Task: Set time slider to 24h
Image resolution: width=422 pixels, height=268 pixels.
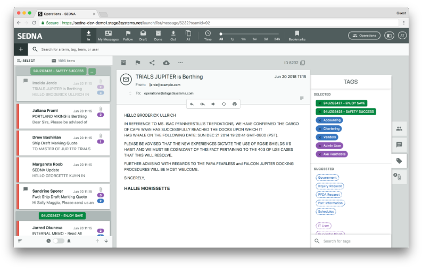Action: (277, 39)
